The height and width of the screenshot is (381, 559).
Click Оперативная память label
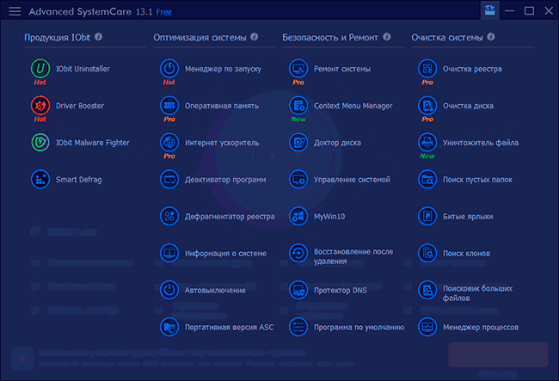click(221, 106)
